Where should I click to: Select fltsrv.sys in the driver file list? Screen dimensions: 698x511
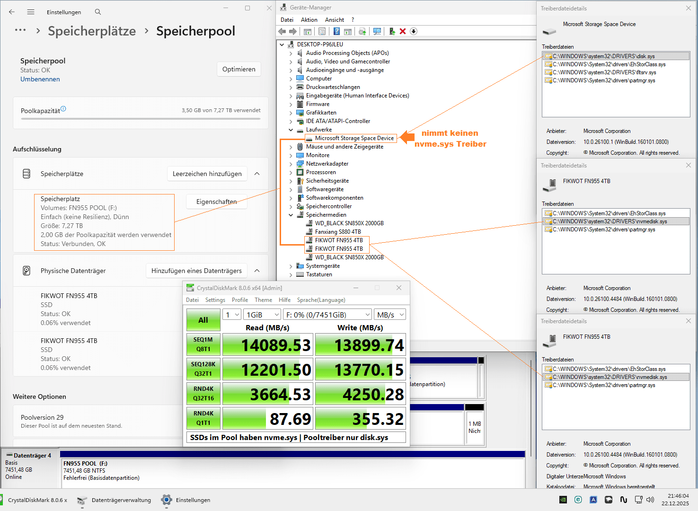coord(616,72)
